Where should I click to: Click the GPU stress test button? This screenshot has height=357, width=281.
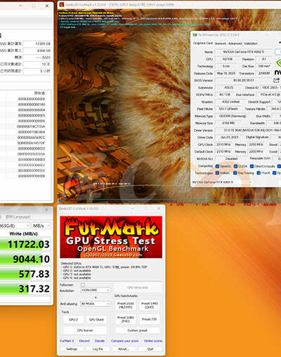[138, 287]
